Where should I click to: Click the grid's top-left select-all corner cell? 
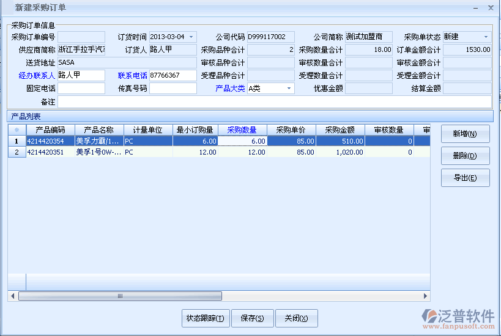[x=17, y=130]
